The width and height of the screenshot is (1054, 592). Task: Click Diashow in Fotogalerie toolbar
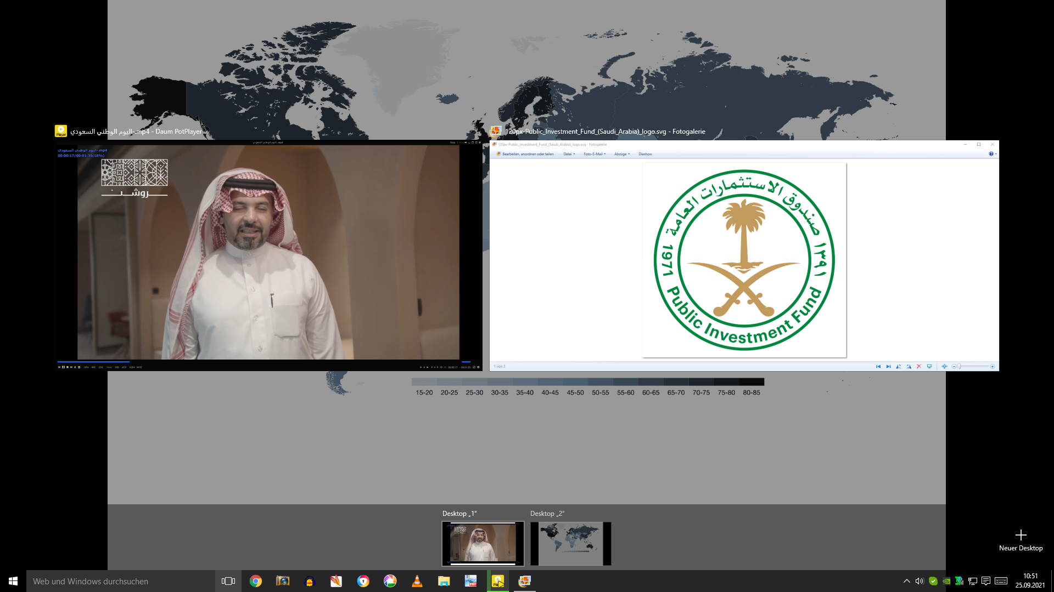coord(645,154)
